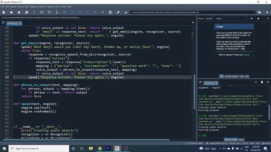Click conda Python 3.7 status bar entry

(x=216, y=144)
